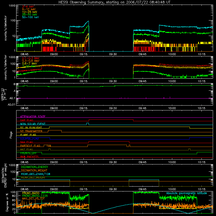This screenshot has width=216, height=216.
Task: Select the ATTENUATOR_STATE flag label
Action: pos(33,117)
